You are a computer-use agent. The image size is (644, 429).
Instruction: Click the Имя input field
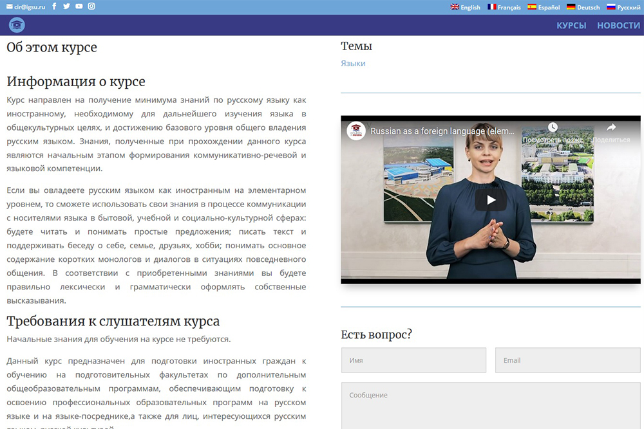(413, 360)
